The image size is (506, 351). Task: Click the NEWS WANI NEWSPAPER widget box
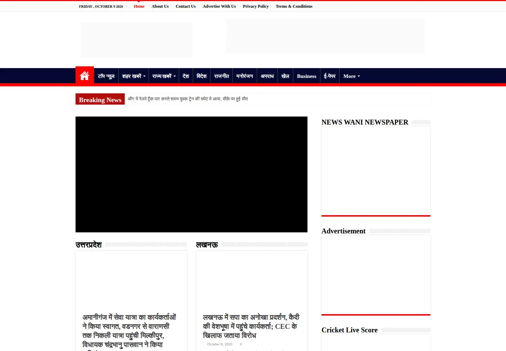tap(376, 171)
